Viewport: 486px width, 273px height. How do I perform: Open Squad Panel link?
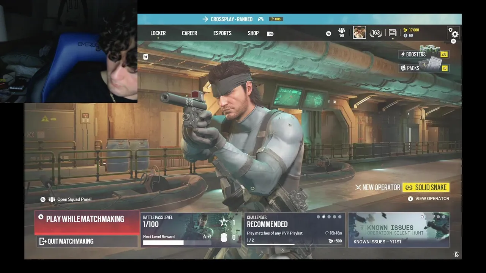point(74,199)
